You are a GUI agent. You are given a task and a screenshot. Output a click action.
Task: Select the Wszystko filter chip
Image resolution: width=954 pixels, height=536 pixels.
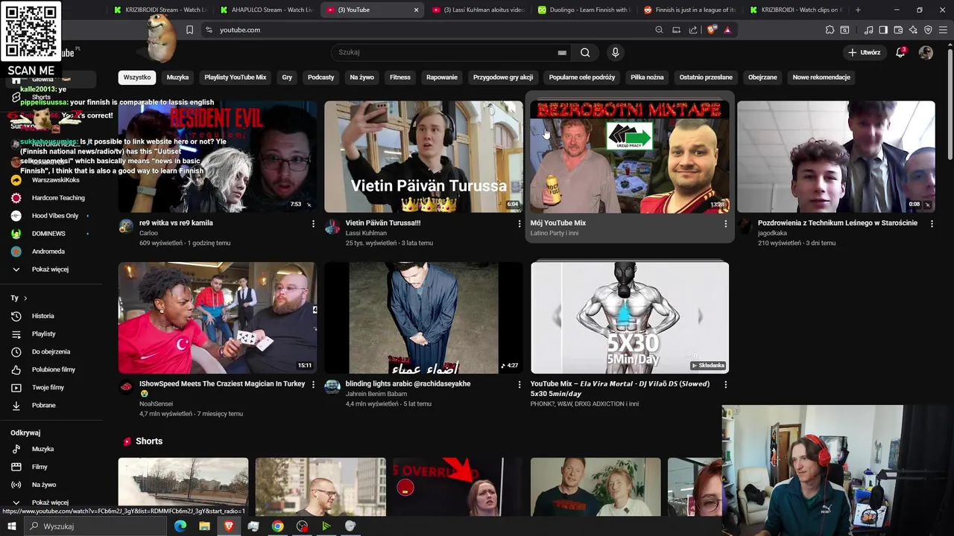137,77
